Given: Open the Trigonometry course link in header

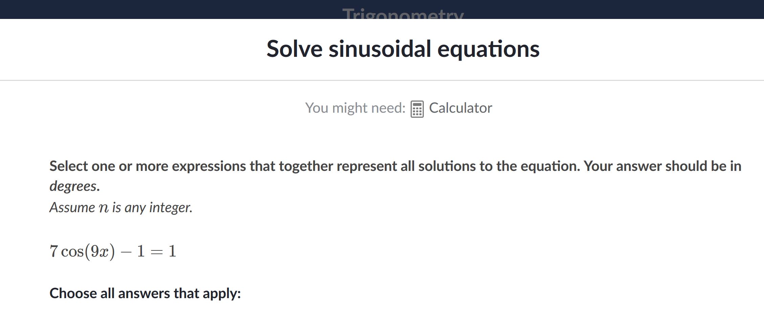Looking at the screenshot, I should click(403, 14).
